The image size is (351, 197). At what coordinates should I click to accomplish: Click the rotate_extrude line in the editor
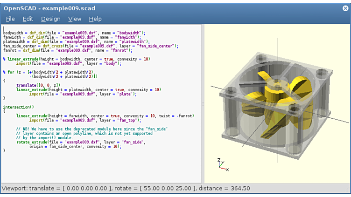[x=70, y=142]
